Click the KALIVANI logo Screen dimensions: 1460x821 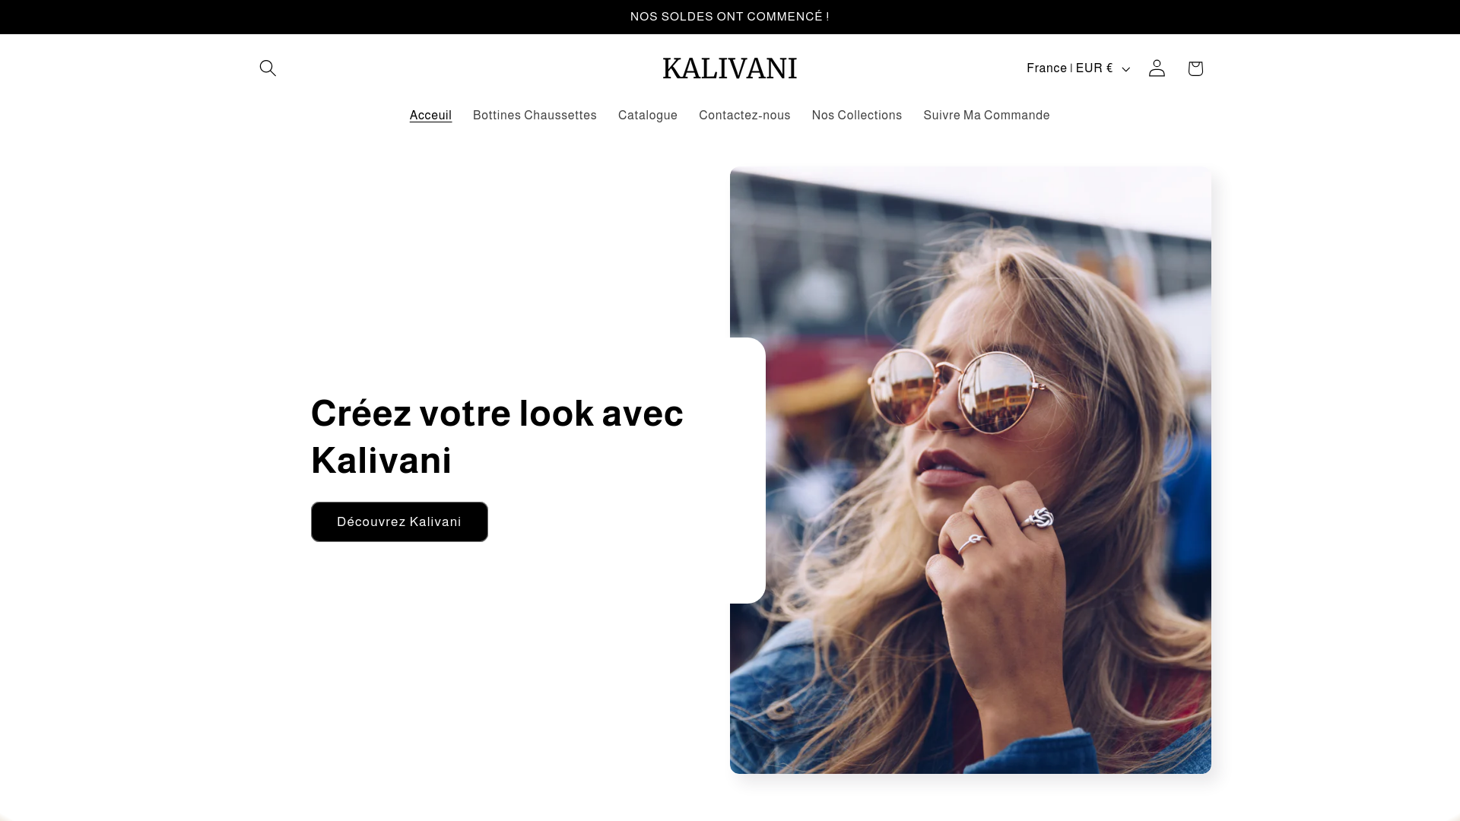click(x=730, y=68)
